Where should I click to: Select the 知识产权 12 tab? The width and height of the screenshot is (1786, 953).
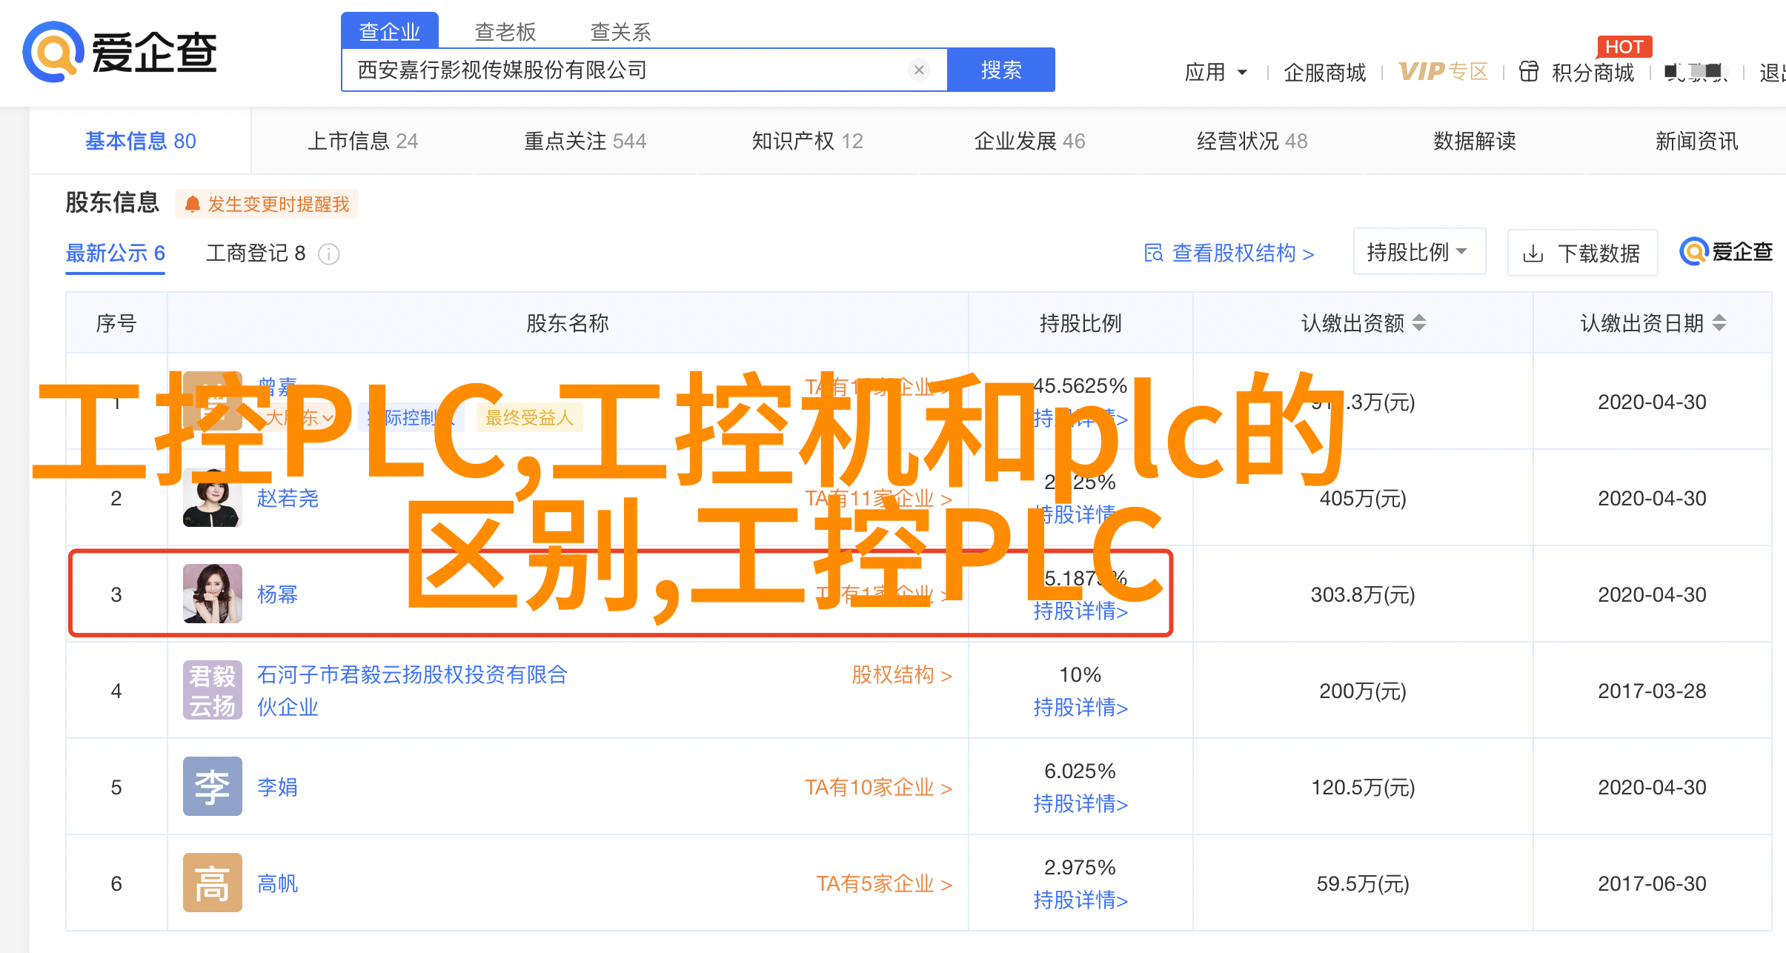808,141
